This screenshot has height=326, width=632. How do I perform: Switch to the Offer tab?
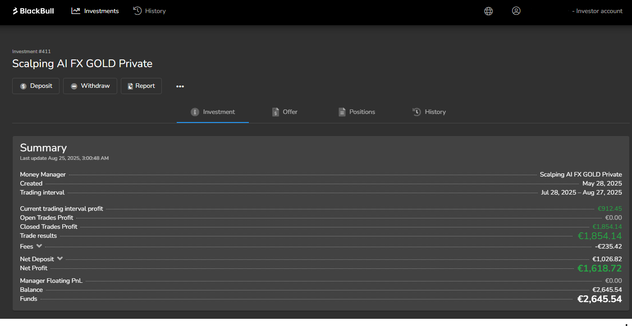click(290, 112)
